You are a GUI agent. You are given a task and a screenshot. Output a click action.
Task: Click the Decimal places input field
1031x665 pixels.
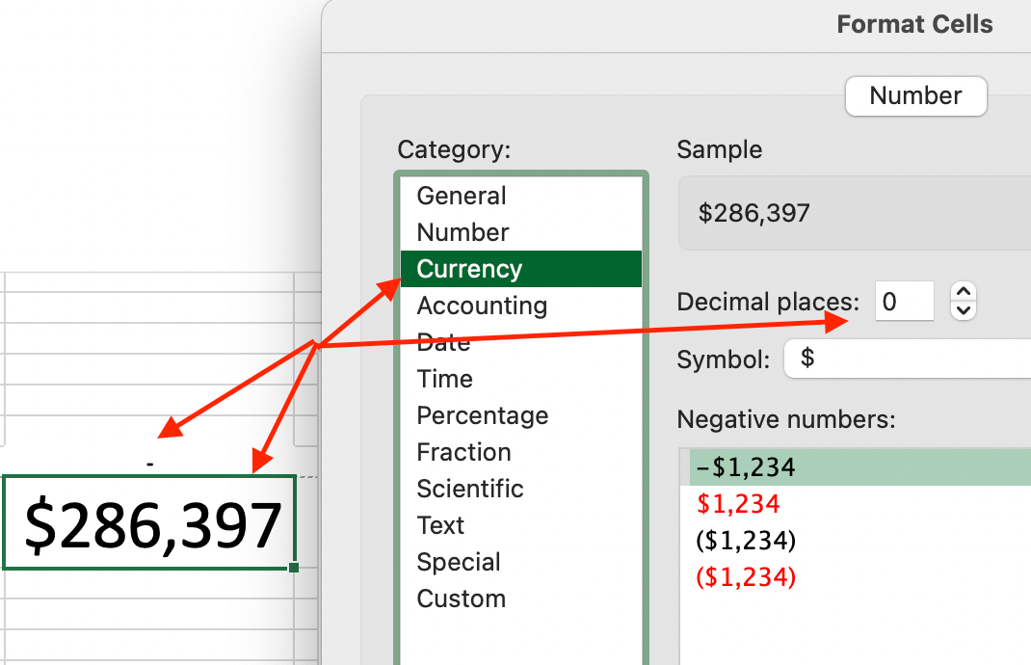point(904,302)
